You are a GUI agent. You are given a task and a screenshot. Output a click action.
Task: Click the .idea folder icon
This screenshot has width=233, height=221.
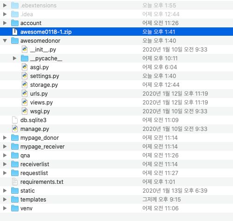tap(15, 14)
